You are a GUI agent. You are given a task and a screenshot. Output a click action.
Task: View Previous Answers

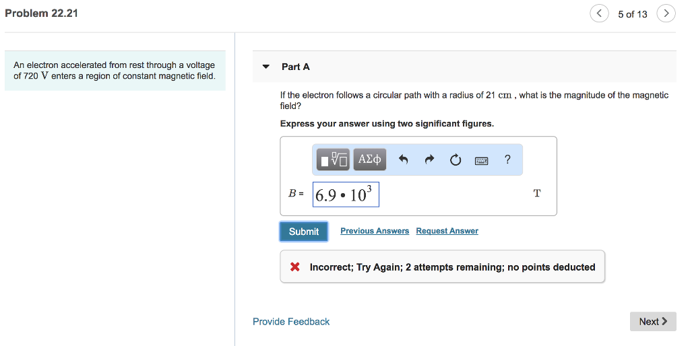(375, 231)
